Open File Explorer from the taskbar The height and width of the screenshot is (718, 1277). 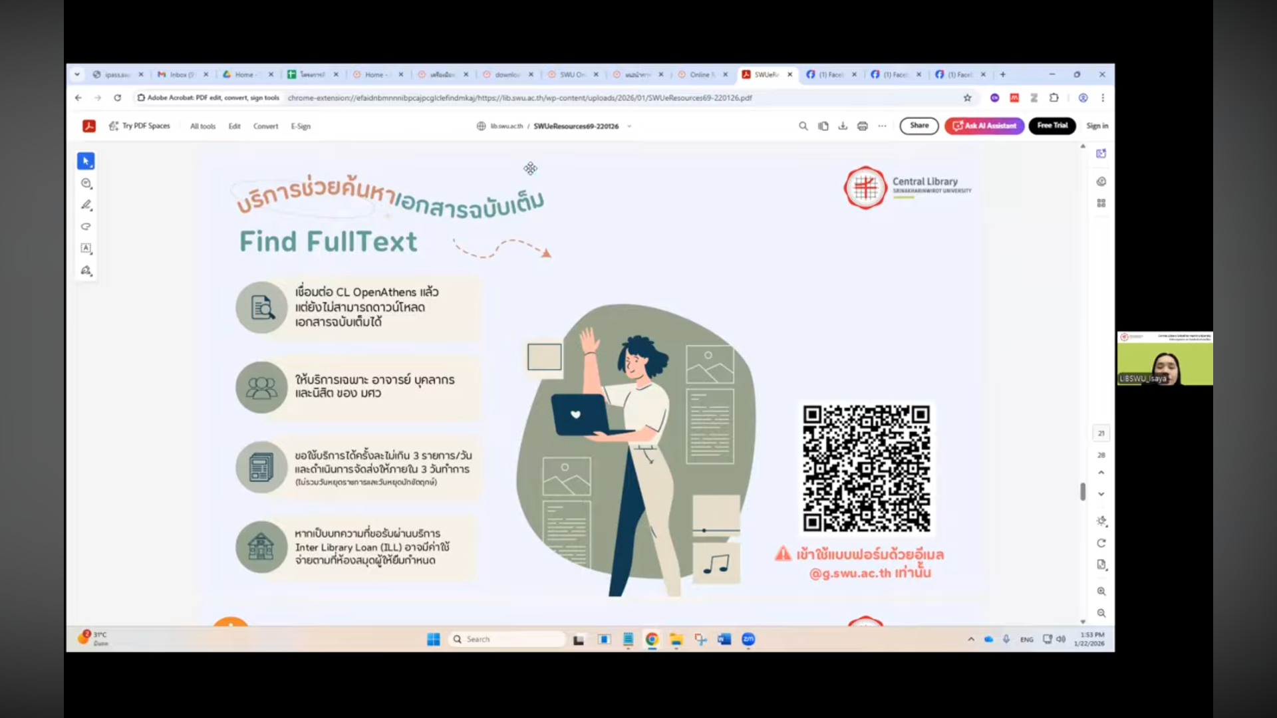pyautogui.click(x=676, y=640)
